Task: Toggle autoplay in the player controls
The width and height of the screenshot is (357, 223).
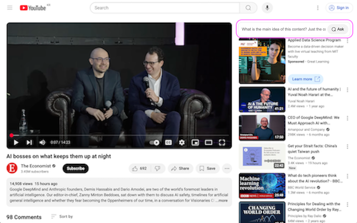Action: [x=155, y=142]
